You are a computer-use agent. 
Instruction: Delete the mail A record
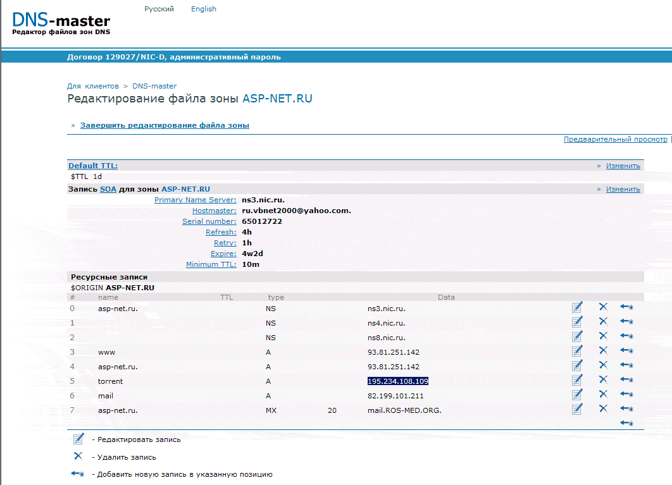[x=603, y=394]
